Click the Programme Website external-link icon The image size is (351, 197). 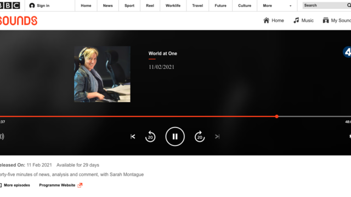tap(80, 185)
